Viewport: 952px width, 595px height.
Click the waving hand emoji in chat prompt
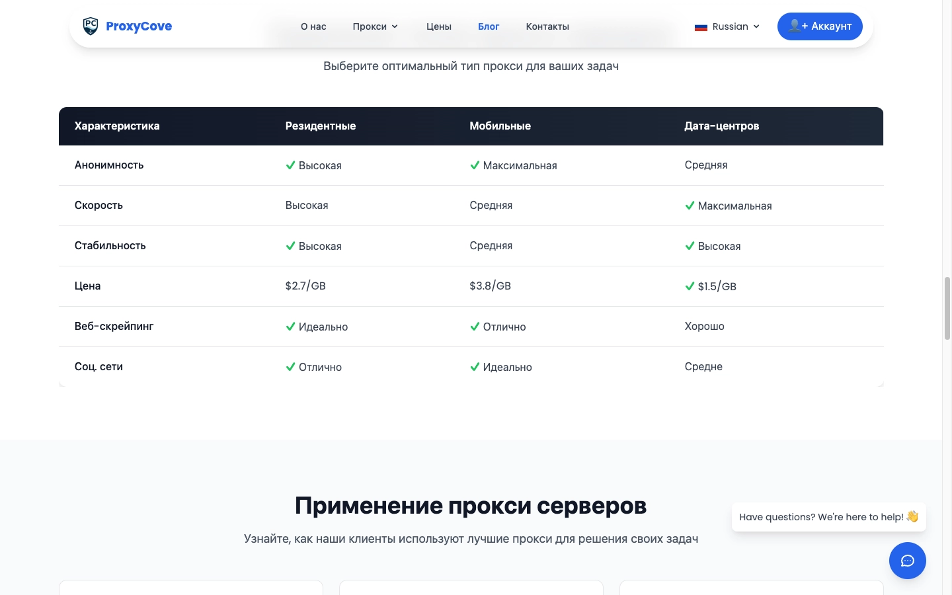[912, 516]
